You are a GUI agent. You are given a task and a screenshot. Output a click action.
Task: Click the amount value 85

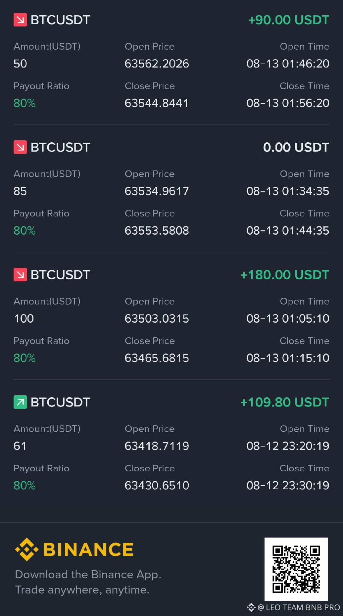coord(20,191)
